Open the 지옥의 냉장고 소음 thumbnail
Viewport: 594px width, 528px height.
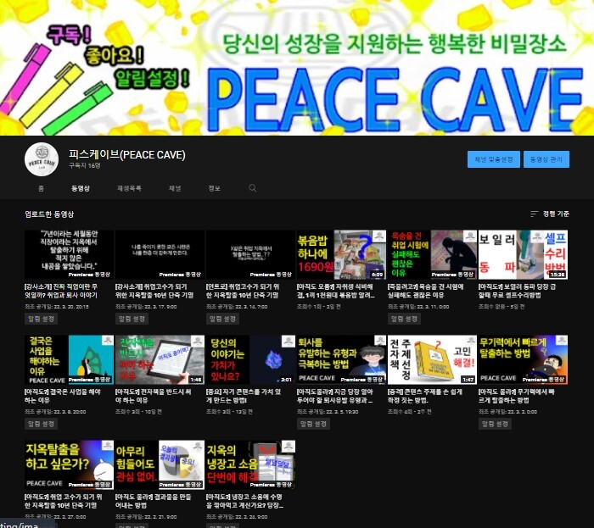[250, 464]
